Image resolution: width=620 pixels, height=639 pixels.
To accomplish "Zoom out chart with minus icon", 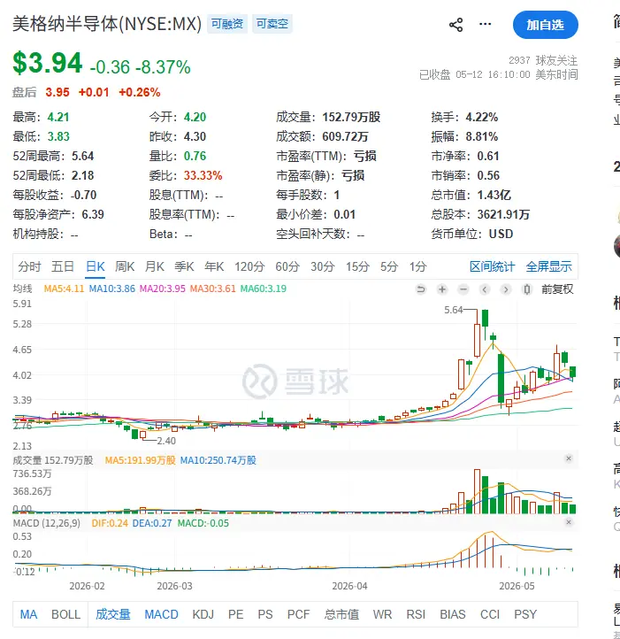I will click(x=463, y=289).
